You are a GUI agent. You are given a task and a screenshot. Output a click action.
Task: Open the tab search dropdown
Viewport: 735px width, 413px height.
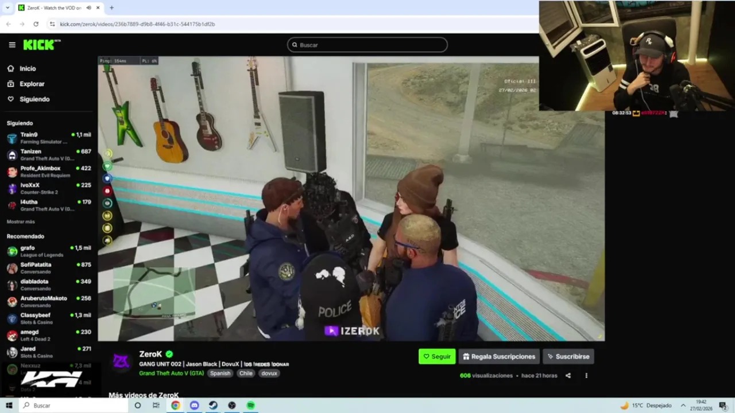click(7, 8)
